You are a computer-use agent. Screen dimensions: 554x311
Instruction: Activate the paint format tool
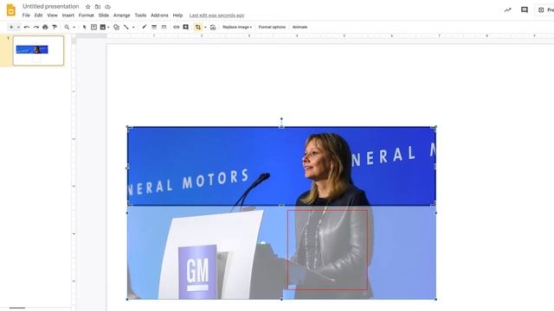(x=55, y=27)
